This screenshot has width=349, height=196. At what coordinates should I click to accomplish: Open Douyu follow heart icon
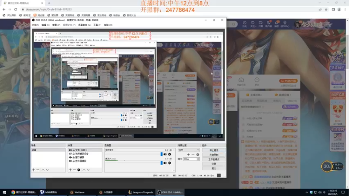click(x=253, y=24)
